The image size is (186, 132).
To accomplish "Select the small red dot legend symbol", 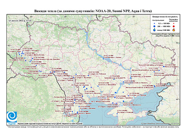I will pos(173,23).
